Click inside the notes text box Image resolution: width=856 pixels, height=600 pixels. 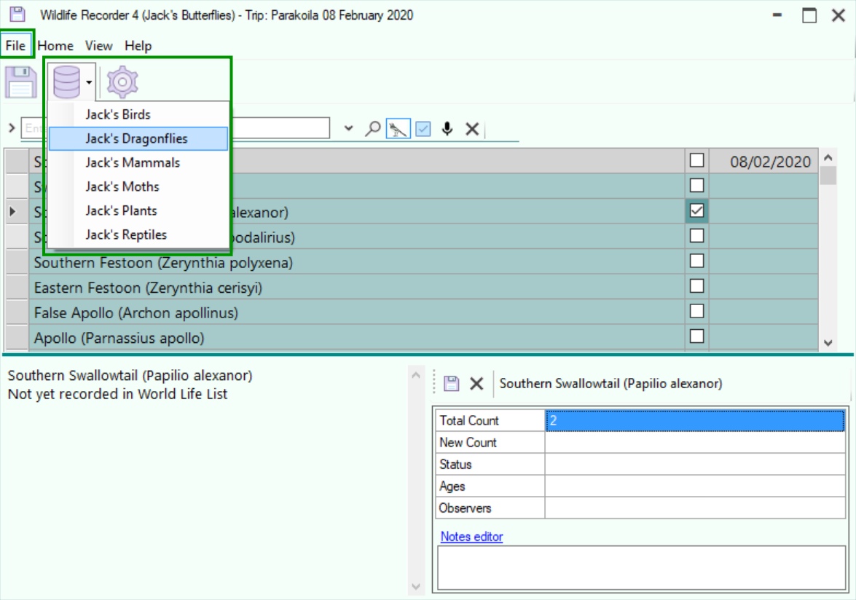pos(642,568)
